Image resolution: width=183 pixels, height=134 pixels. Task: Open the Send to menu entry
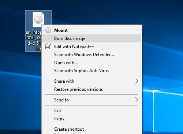coord(92,100)
